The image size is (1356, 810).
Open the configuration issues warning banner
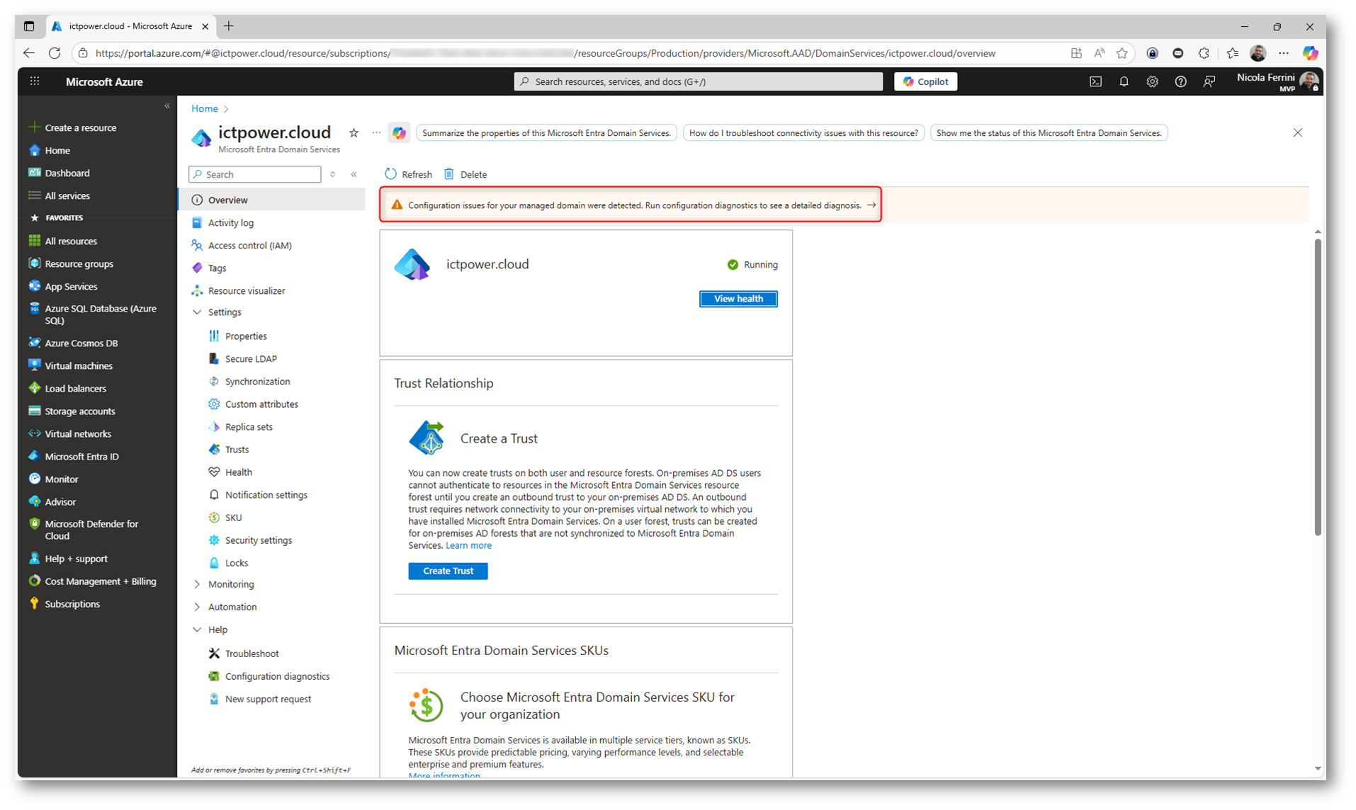[x=631, y=205]
